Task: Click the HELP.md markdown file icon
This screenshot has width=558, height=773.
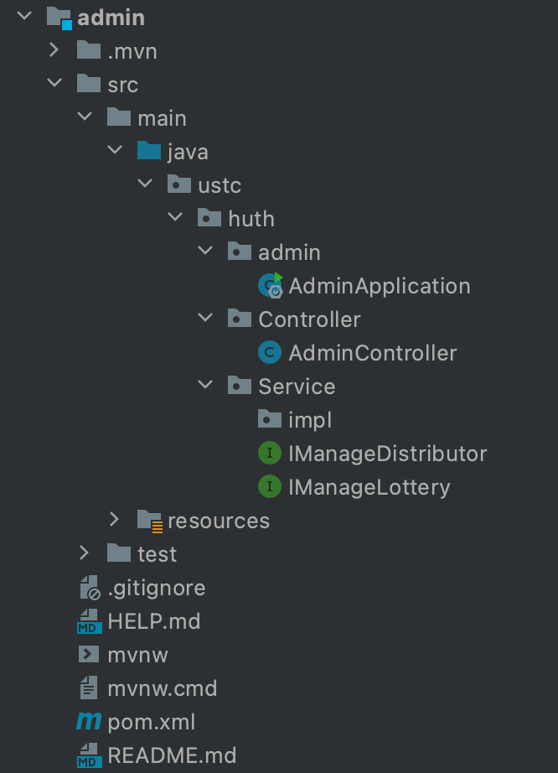Action: point(89,621)
